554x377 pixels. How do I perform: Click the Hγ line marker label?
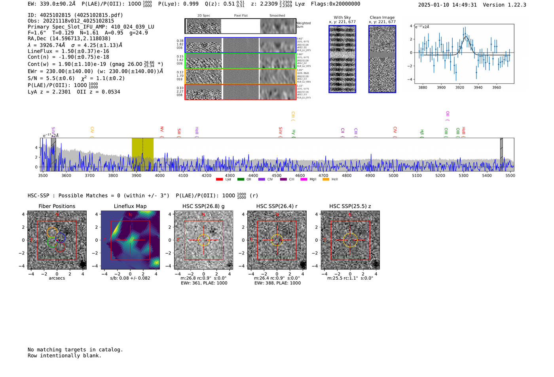coord(294,133)
